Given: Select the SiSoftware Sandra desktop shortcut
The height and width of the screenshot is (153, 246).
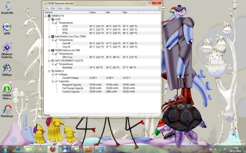Looking at the screenshot, I should pyautogui.click(x=7, y=50).
